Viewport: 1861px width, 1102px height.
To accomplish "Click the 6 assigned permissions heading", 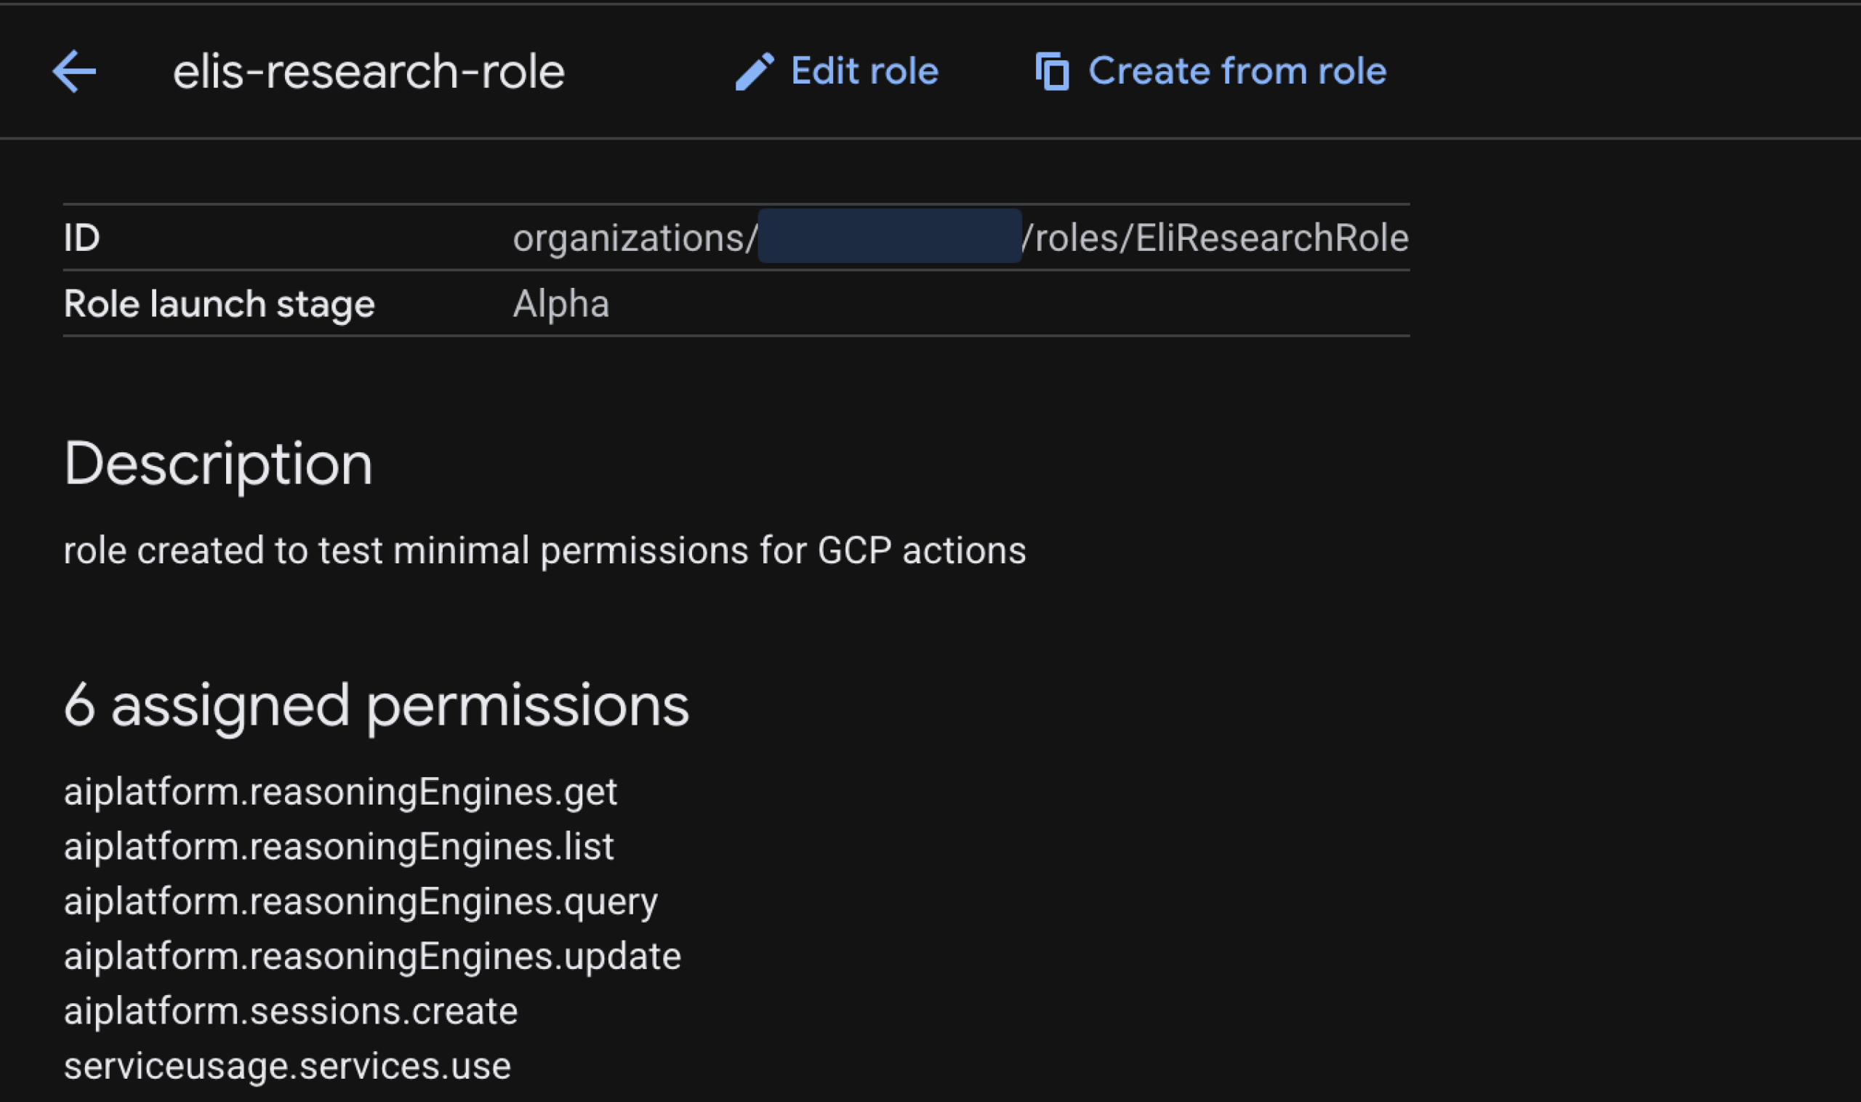I will (x=376, y=705).
